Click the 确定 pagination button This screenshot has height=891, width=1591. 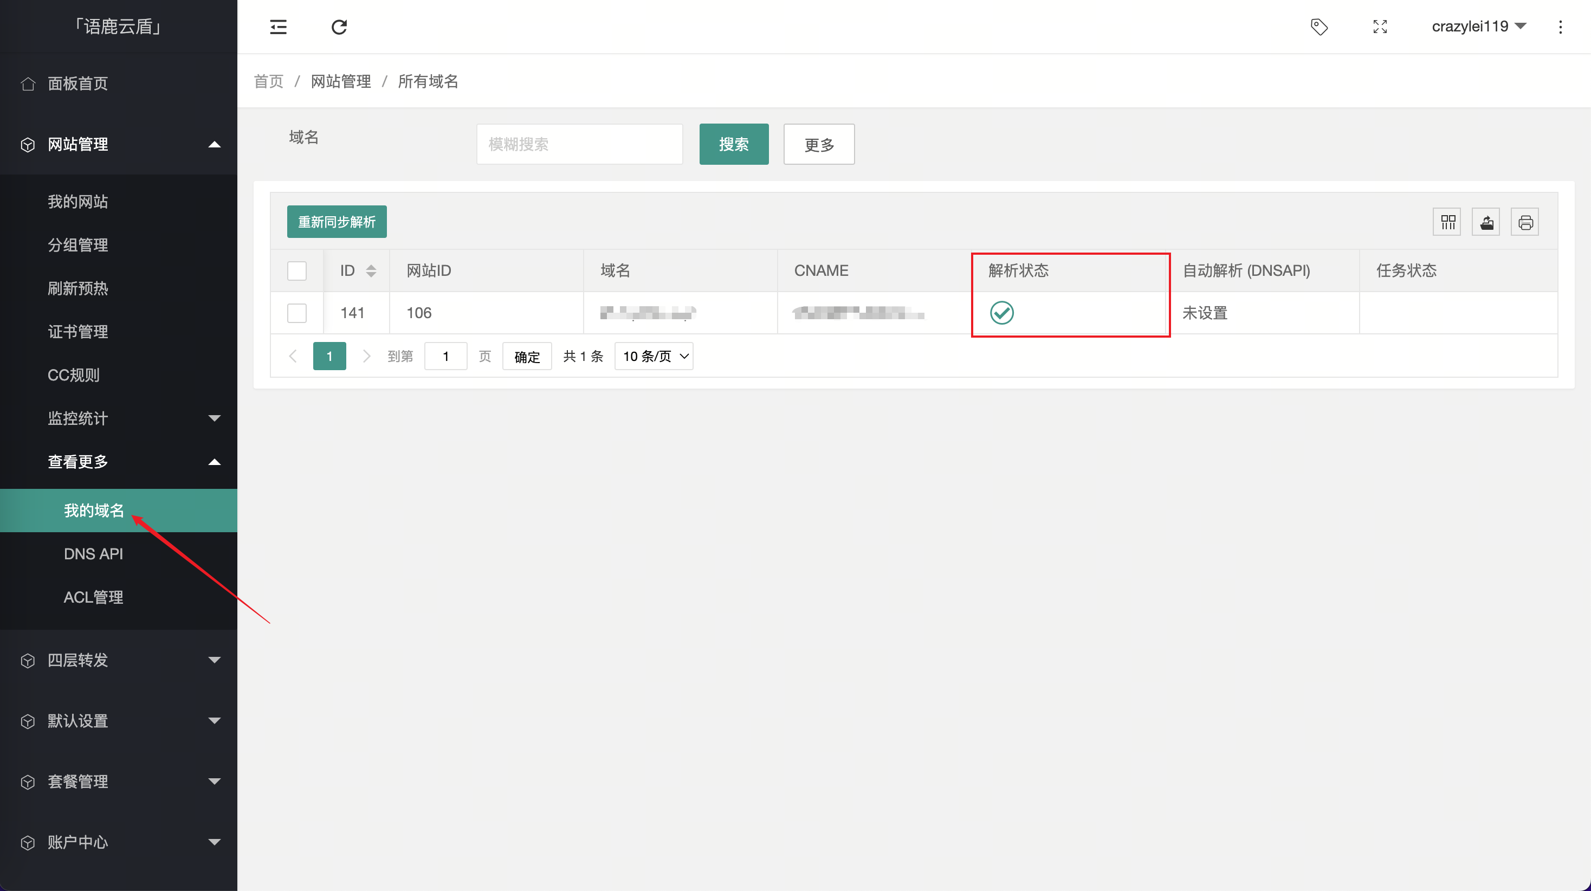tap(527, 356)
